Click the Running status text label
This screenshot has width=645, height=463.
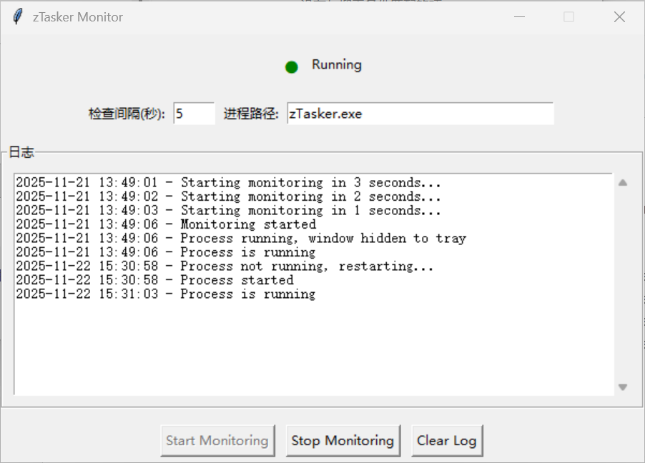[x=336, y=64]
